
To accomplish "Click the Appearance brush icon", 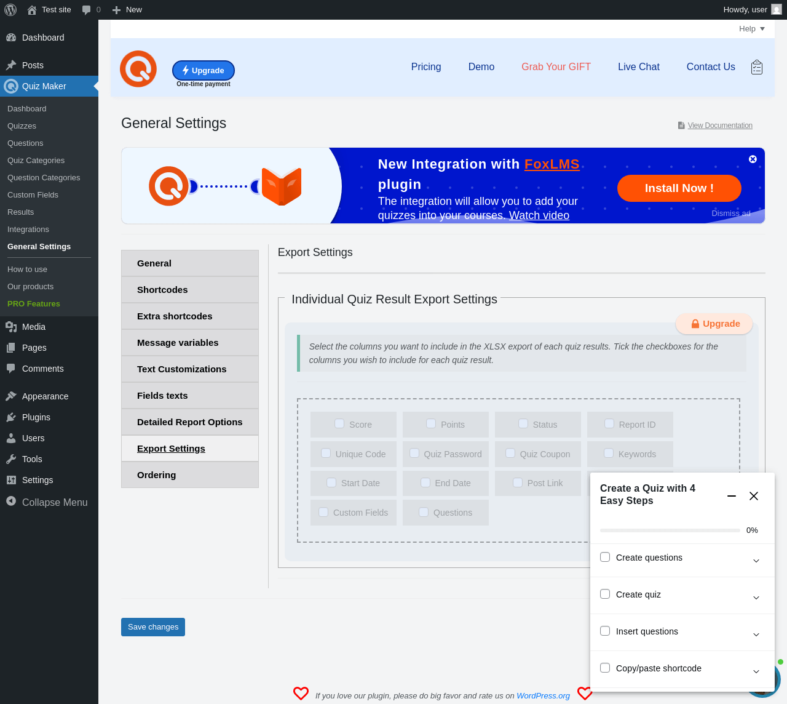I will point(11,396).
